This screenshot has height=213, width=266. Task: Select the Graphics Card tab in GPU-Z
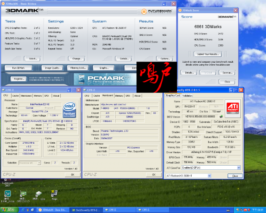(x=173, y=95)
